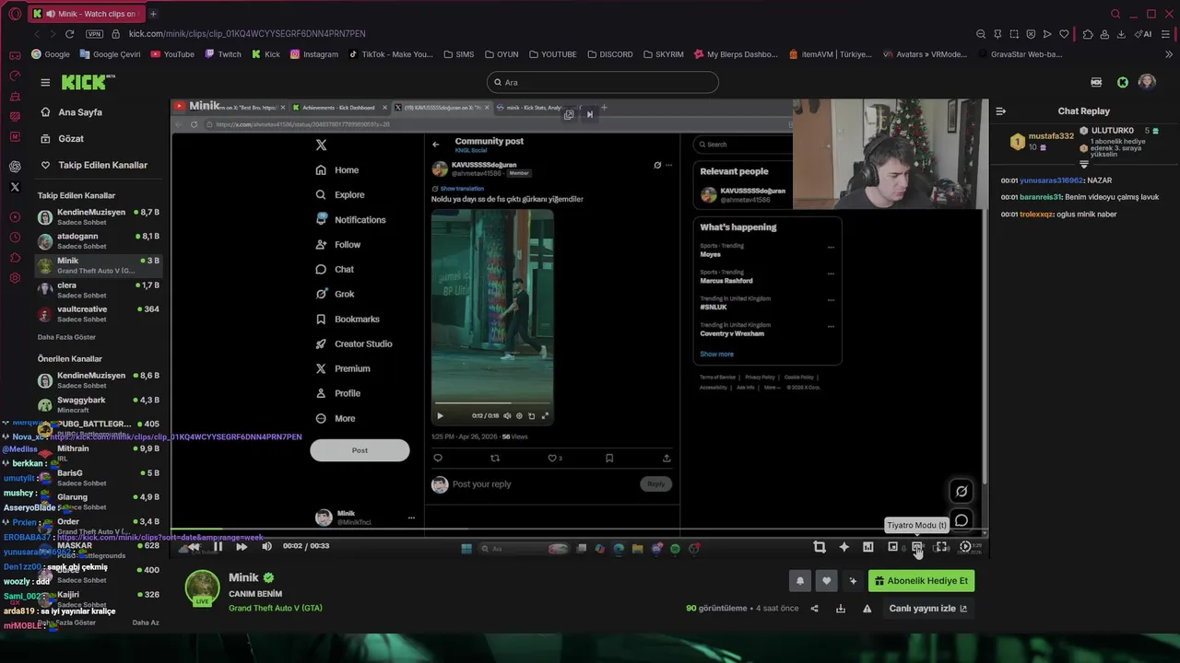Toggle the heart follow button for Minik

826,581
